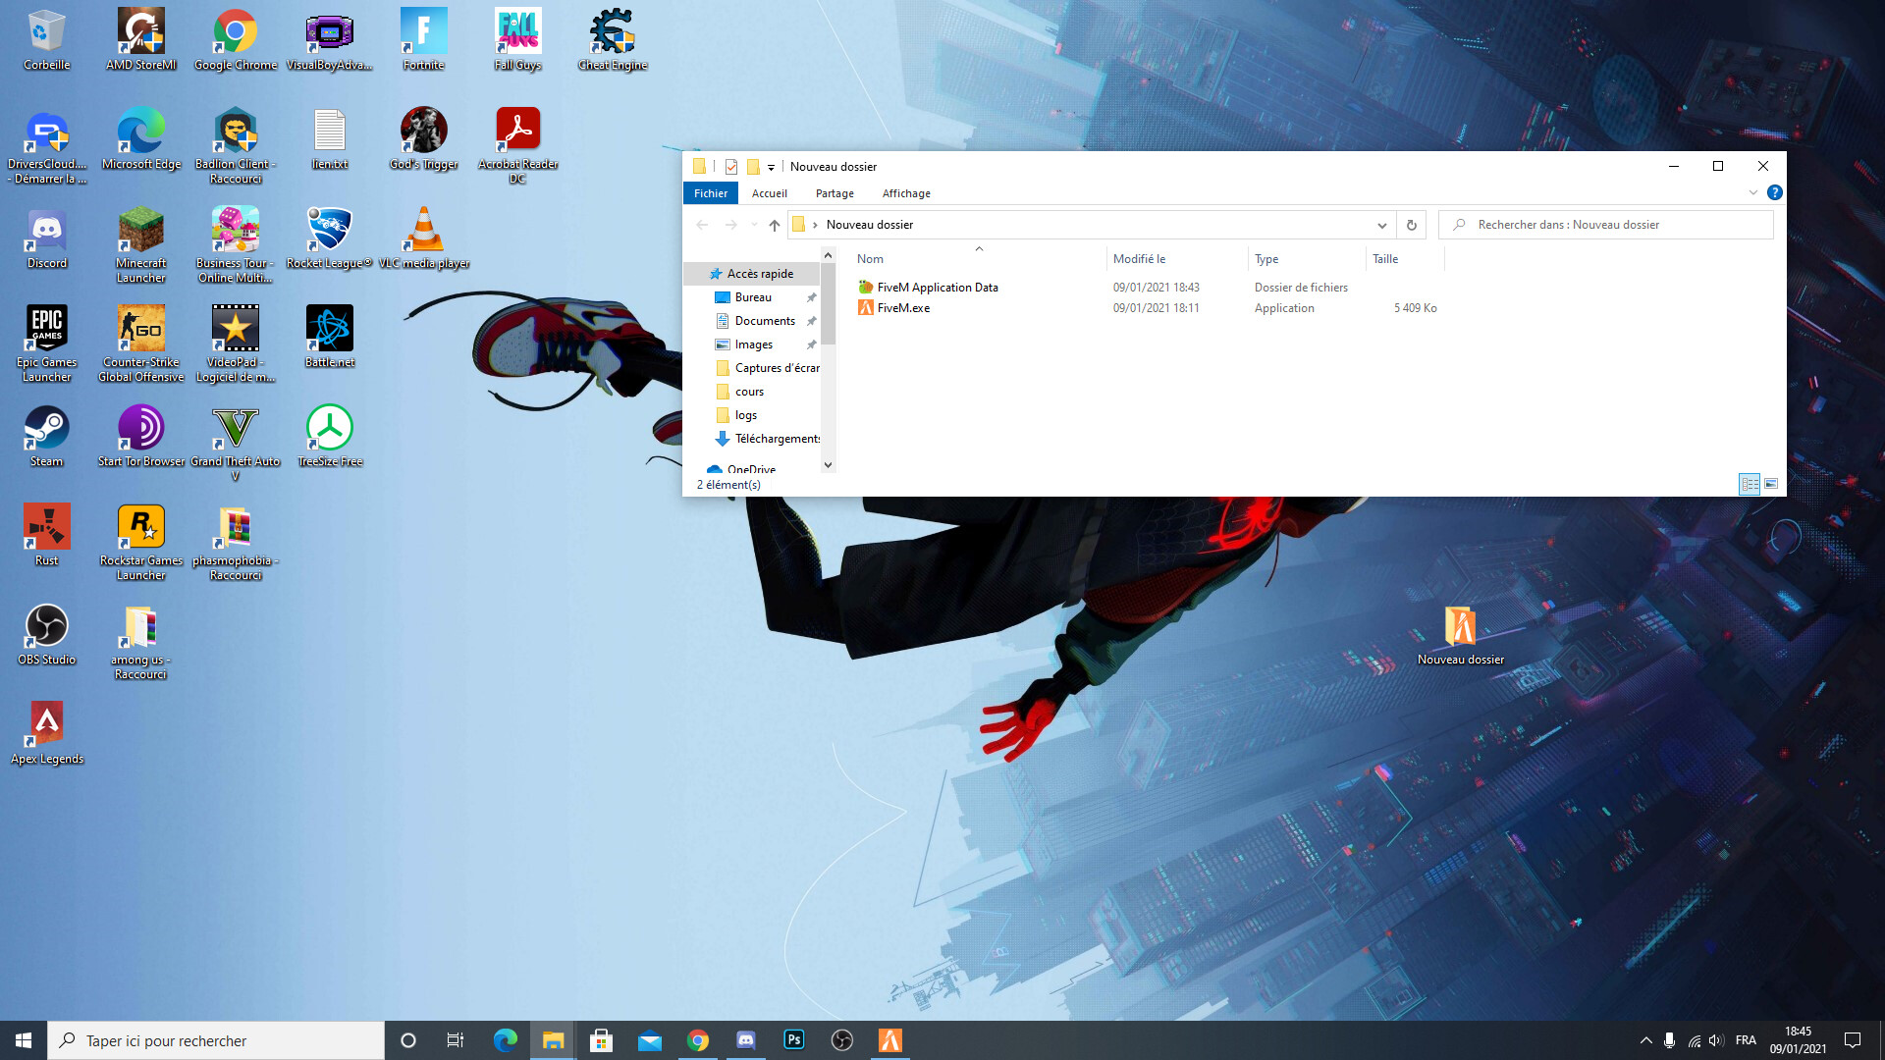Open the Explorer help question mark
1885x1060 pixels.
[x=1774, y=193]
